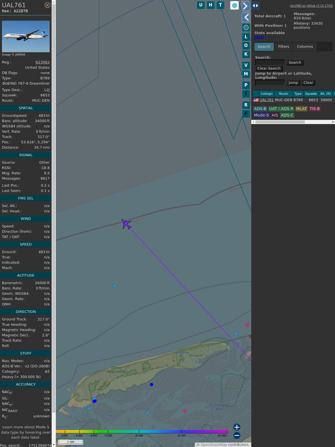Click the Clear button next to Jump
Viewport: 335px width, 447px height.
[308, 83]
